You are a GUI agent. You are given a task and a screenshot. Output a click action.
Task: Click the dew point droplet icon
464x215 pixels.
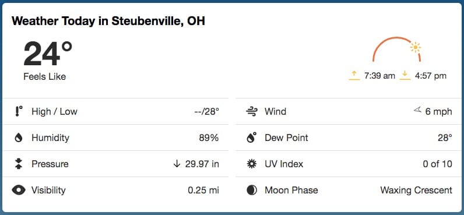pyautogui.click(x=252, y=138)
